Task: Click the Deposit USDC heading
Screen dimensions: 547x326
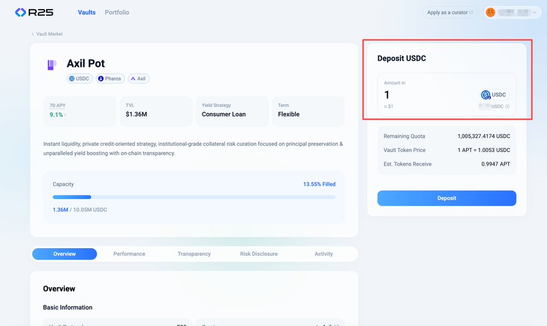Action: [402, 58]
